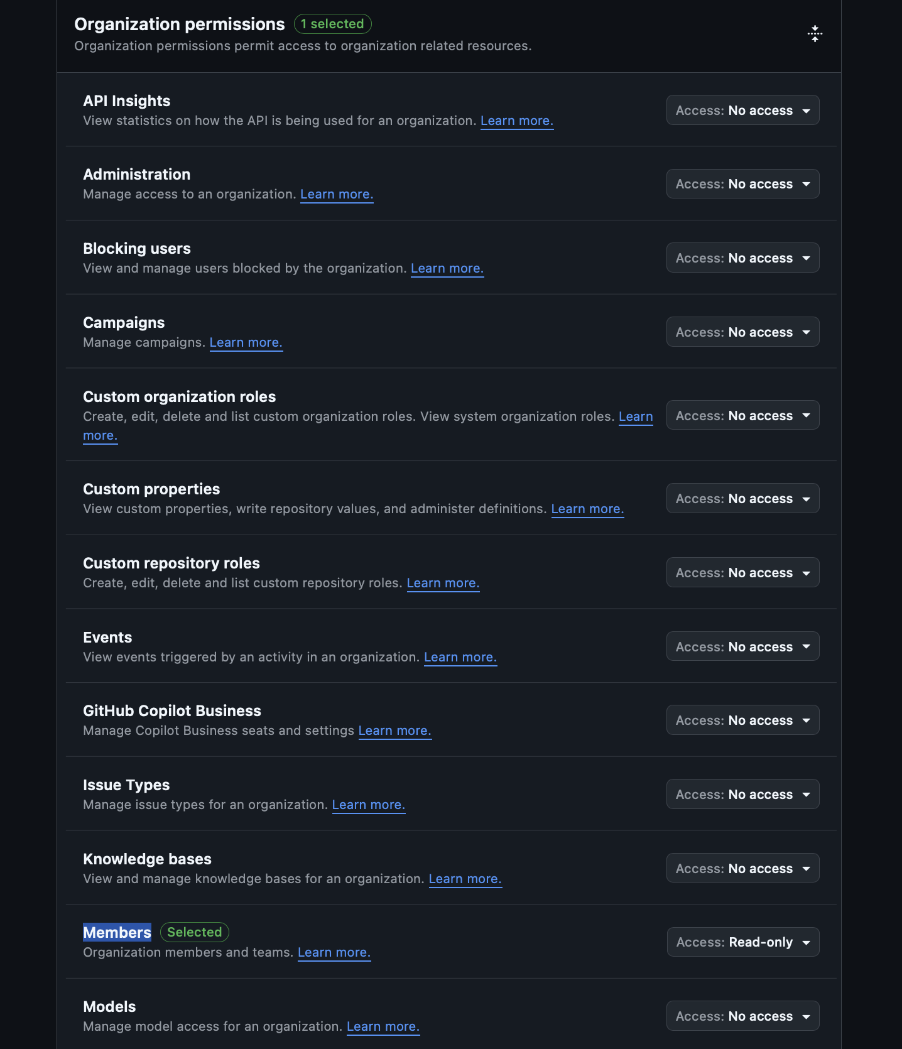The image size is (902, 1049).
Task: Open API Insights access dropdown
Action: click(x=742, y=111)
